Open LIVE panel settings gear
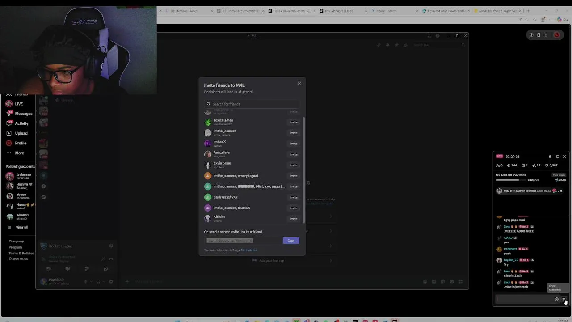572x322 pixels. [x=557, y=157]
